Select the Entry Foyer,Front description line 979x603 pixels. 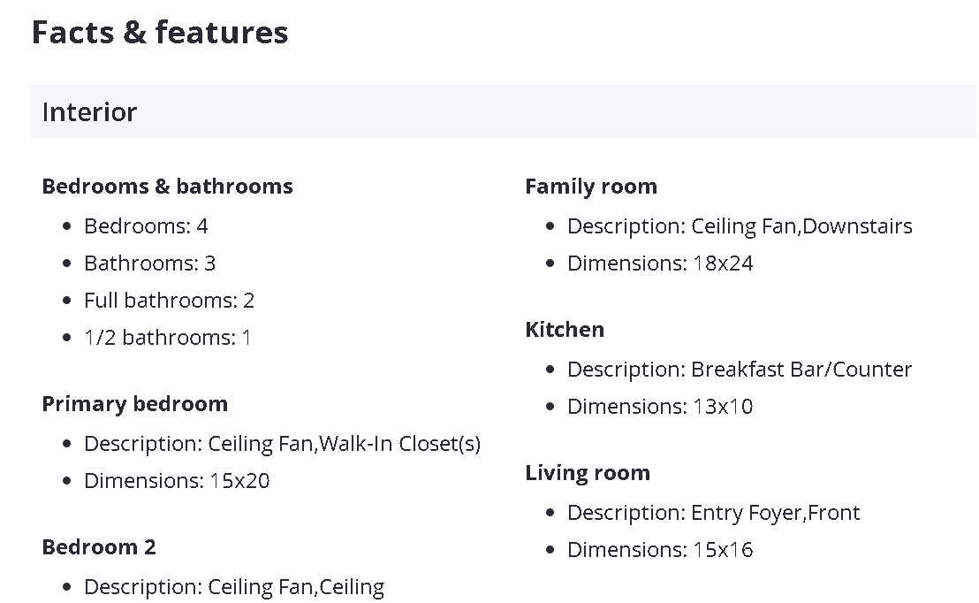coord(713,513)
